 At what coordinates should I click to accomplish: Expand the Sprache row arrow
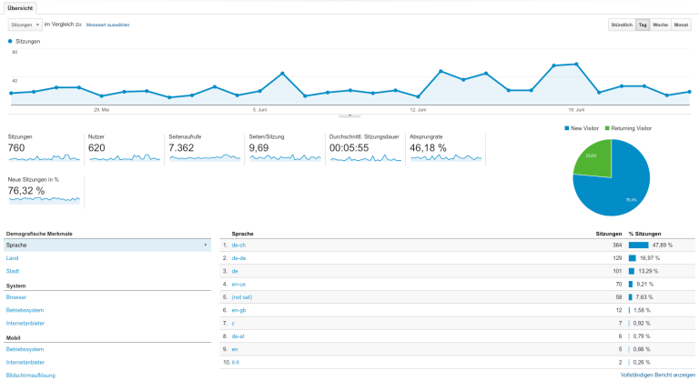206,245
